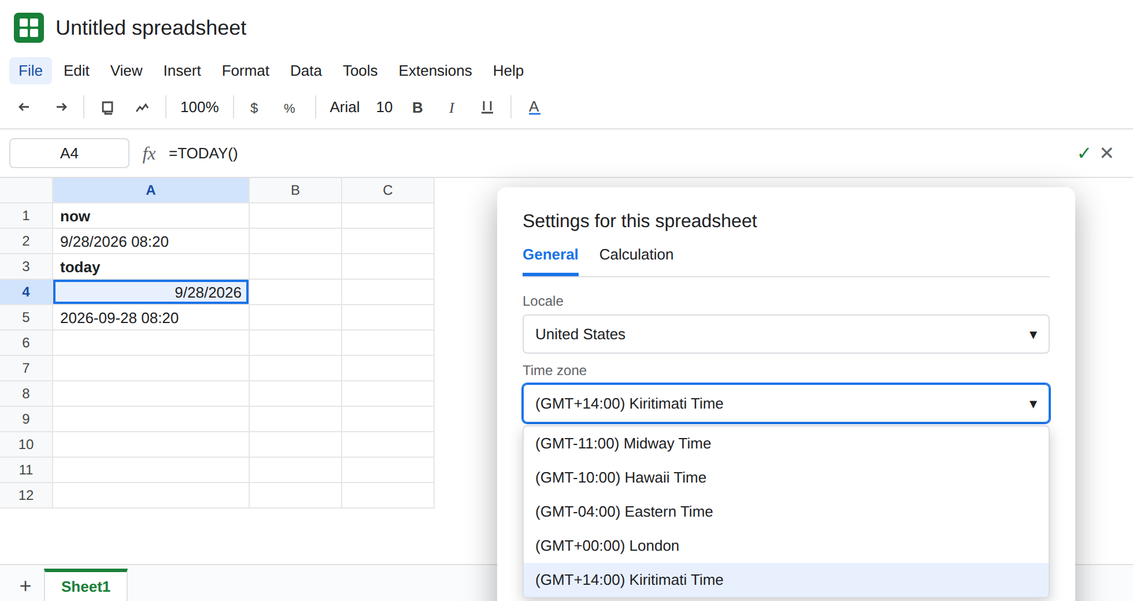Open the Help menu
Screen dimensions: 1133x601
pyautogui.click(x=508, y=71)
